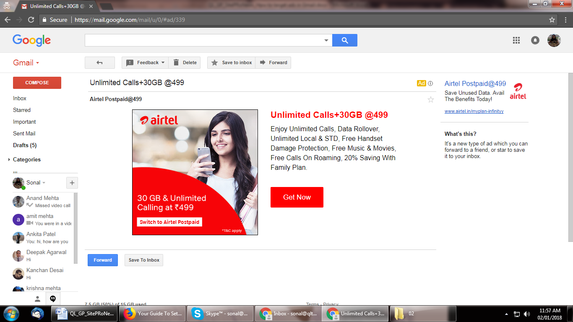Open Drafts (5) folder
573x322 pixels.
pos(25,145)
